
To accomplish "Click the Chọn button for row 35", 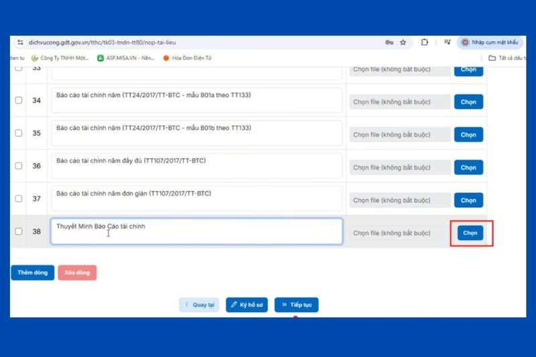I will (468, 135).
